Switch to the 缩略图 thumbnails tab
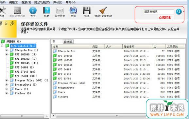189x119 pixels. click(68, 42)
